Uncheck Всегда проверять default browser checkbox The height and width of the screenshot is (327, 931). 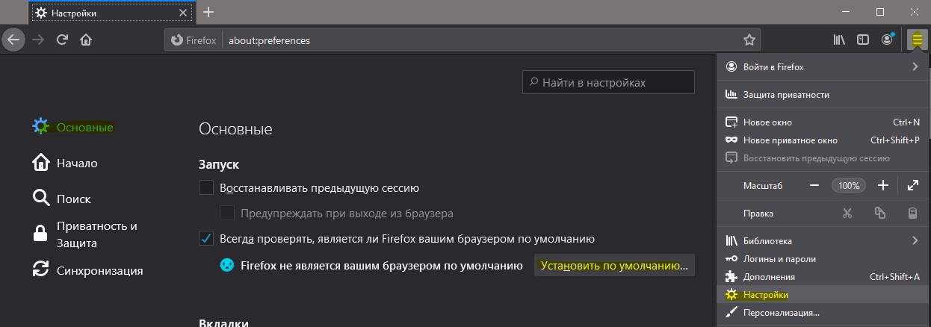coord(206,238)
